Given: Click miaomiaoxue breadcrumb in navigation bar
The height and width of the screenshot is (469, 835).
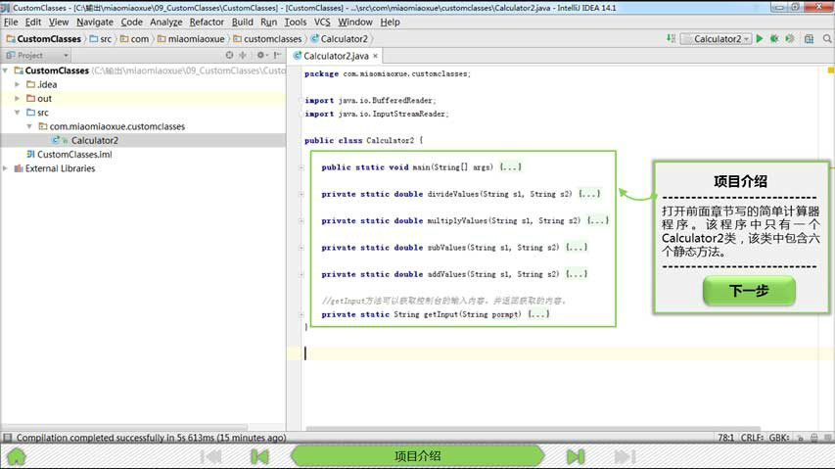Looking at the screenshot, I should coord(191,39).
